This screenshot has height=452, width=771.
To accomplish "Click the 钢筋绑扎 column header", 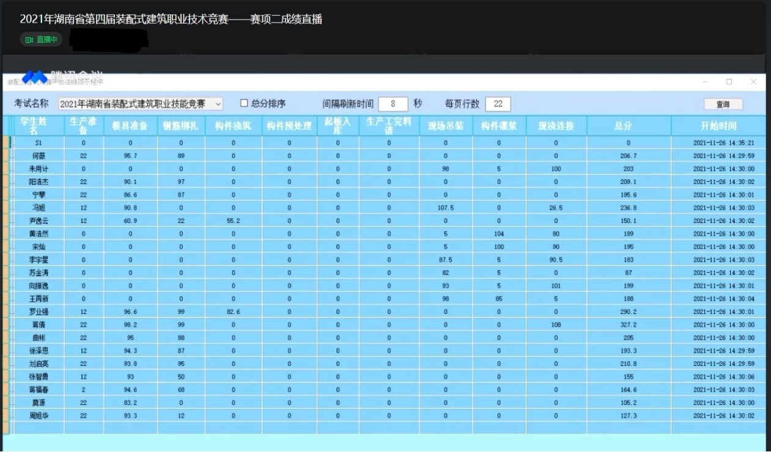I will click(181, 126).
